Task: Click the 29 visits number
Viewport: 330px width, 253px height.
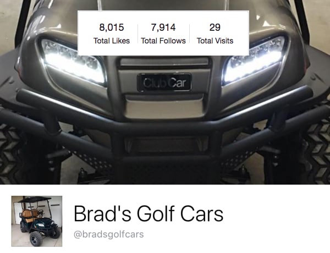Action: (x=215, y=28)
